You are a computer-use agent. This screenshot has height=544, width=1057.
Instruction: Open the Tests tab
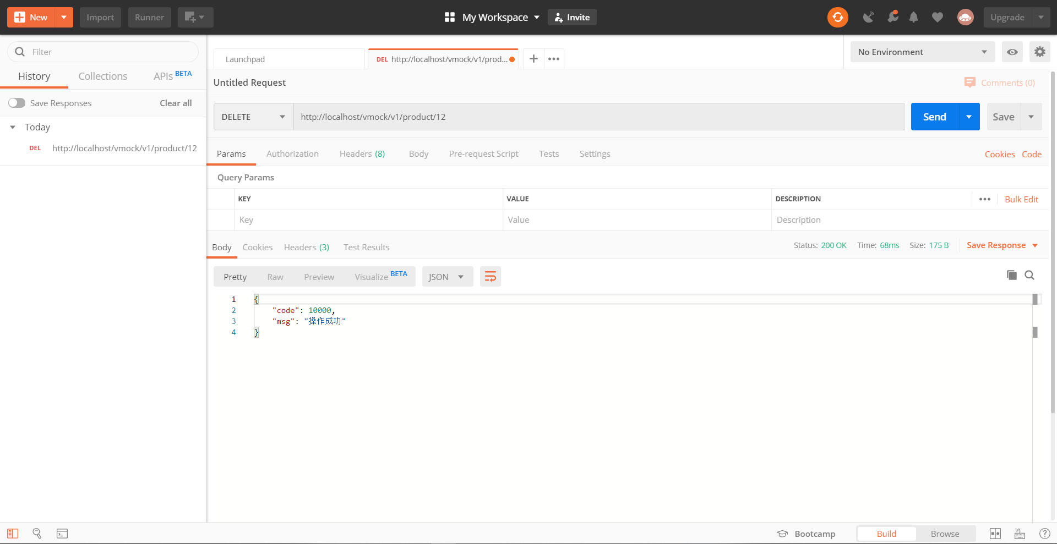(549, 154)
